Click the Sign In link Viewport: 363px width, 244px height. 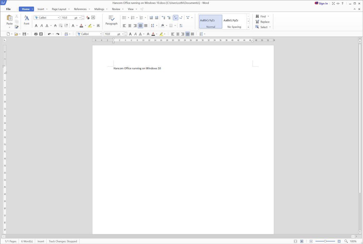pyautogui.click(x=321, y=3)
